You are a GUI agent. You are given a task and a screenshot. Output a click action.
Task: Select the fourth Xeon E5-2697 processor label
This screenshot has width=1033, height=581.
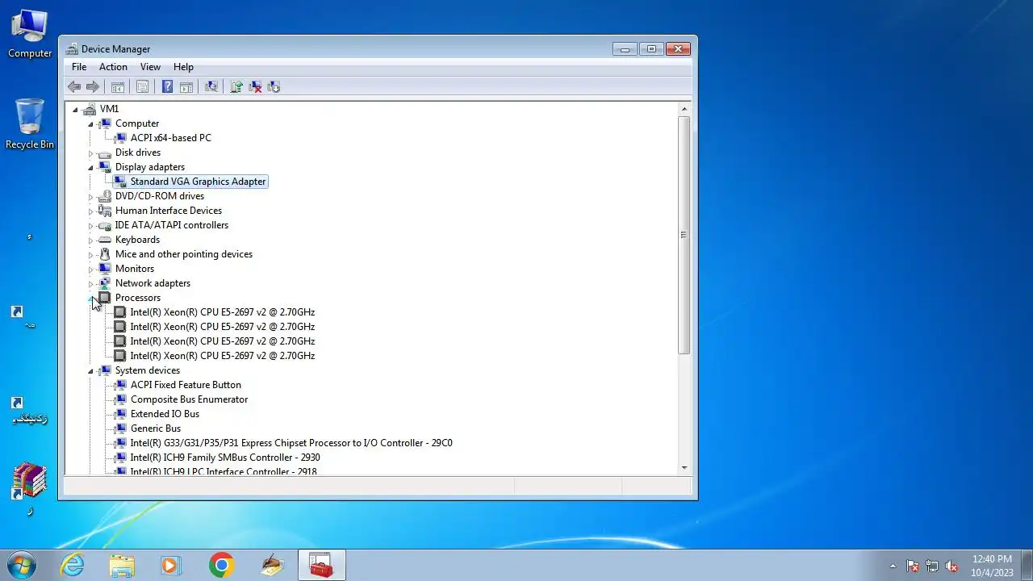tap(223, 356)
